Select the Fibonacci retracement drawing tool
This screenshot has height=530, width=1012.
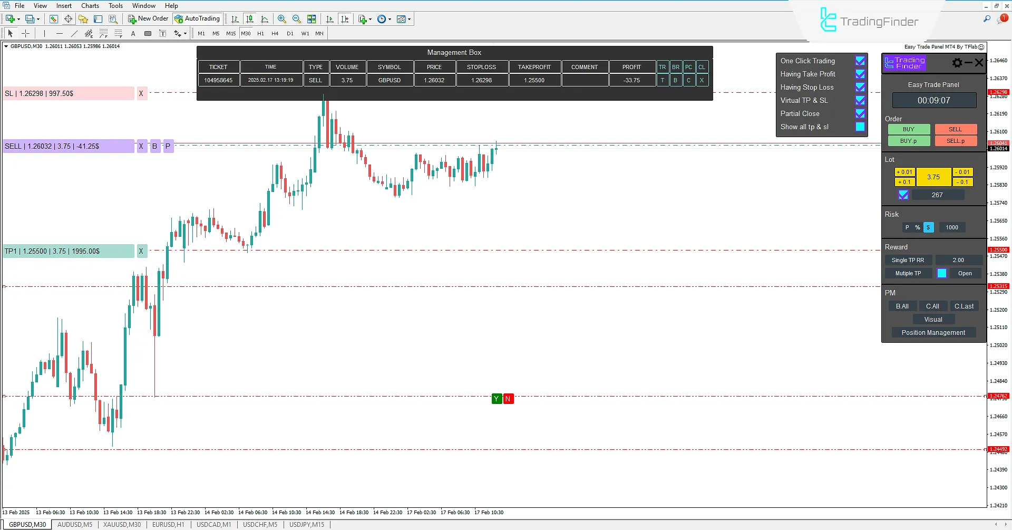point(104,33)
